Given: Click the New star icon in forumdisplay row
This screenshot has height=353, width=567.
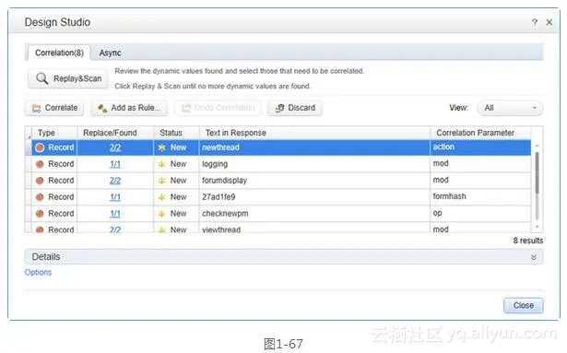Looking at the screenshot, I should pos(162,181).
